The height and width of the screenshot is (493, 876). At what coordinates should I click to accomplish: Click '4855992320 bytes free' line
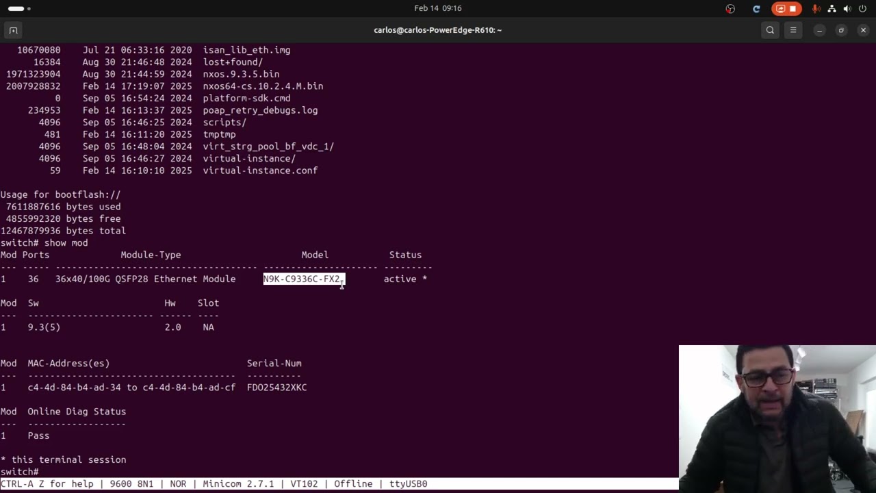(63, 219)
